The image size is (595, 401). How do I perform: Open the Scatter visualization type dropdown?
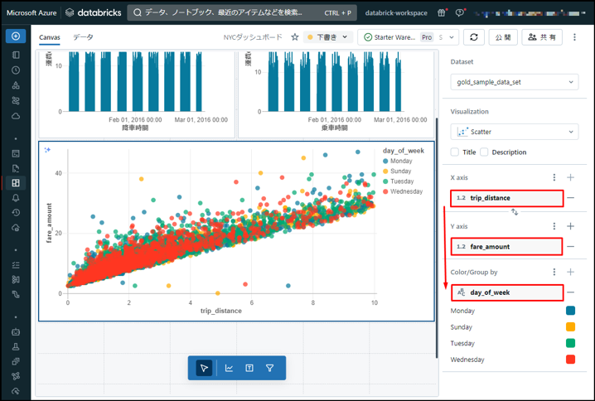click(515, 132)
